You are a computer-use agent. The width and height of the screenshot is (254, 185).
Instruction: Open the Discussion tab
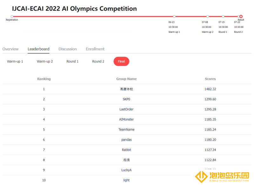(68, 49)
